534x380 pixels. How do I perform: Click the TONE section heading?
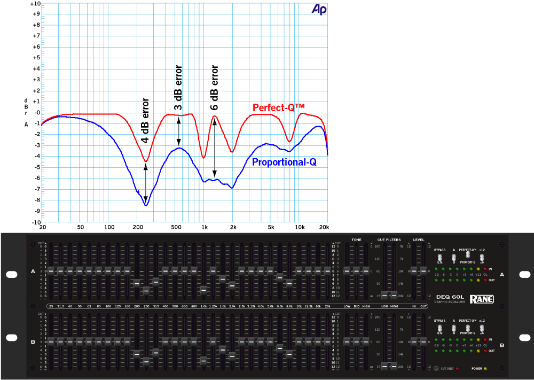(x=357, y=240)
